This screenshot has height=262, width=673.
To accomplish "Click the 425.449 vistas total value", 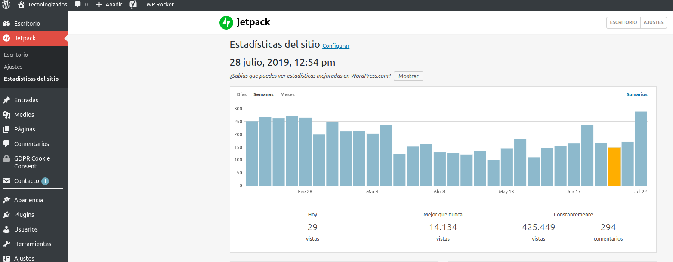I will coord(538,227).
